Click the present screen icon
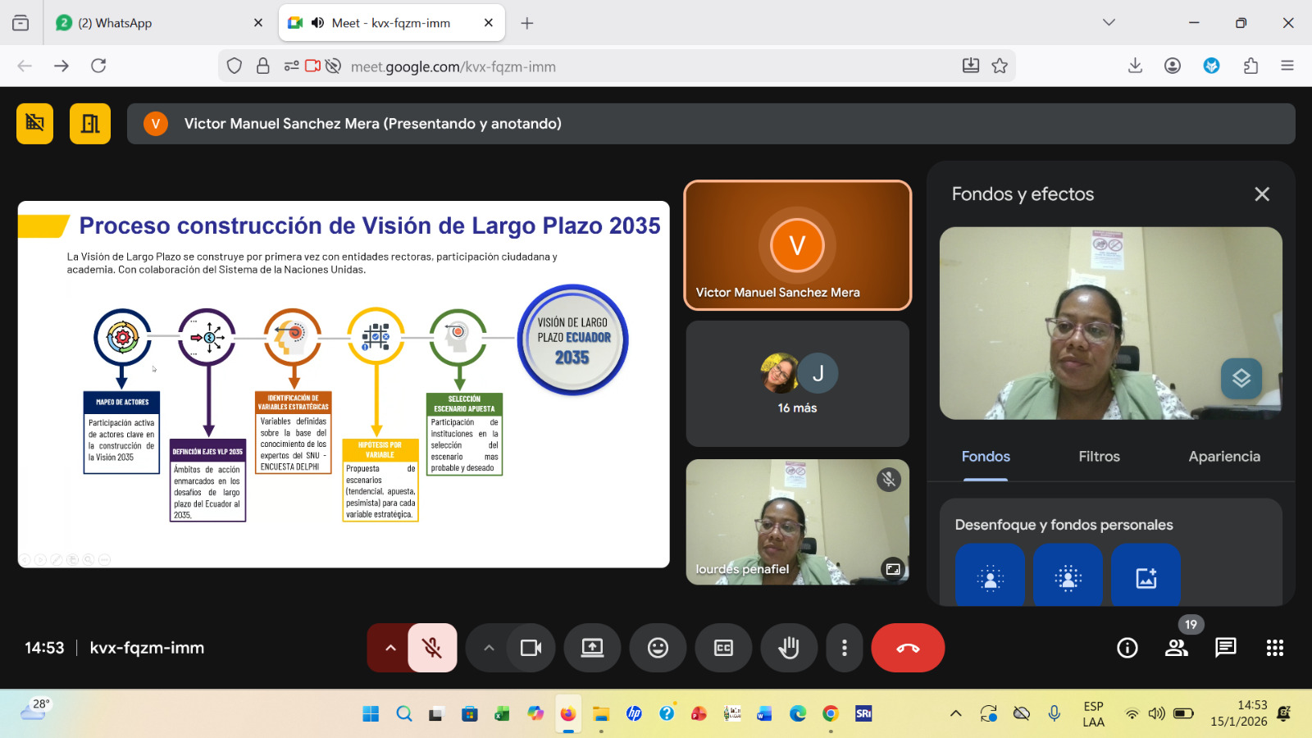The width and height of the screenshot is (1312, 738). point(592,648)
